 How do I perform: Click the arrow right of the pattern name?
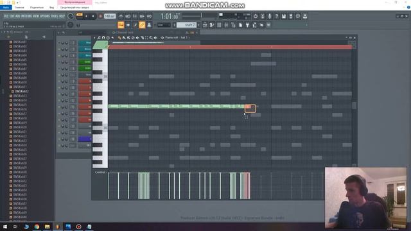click(x=198, y=25)
